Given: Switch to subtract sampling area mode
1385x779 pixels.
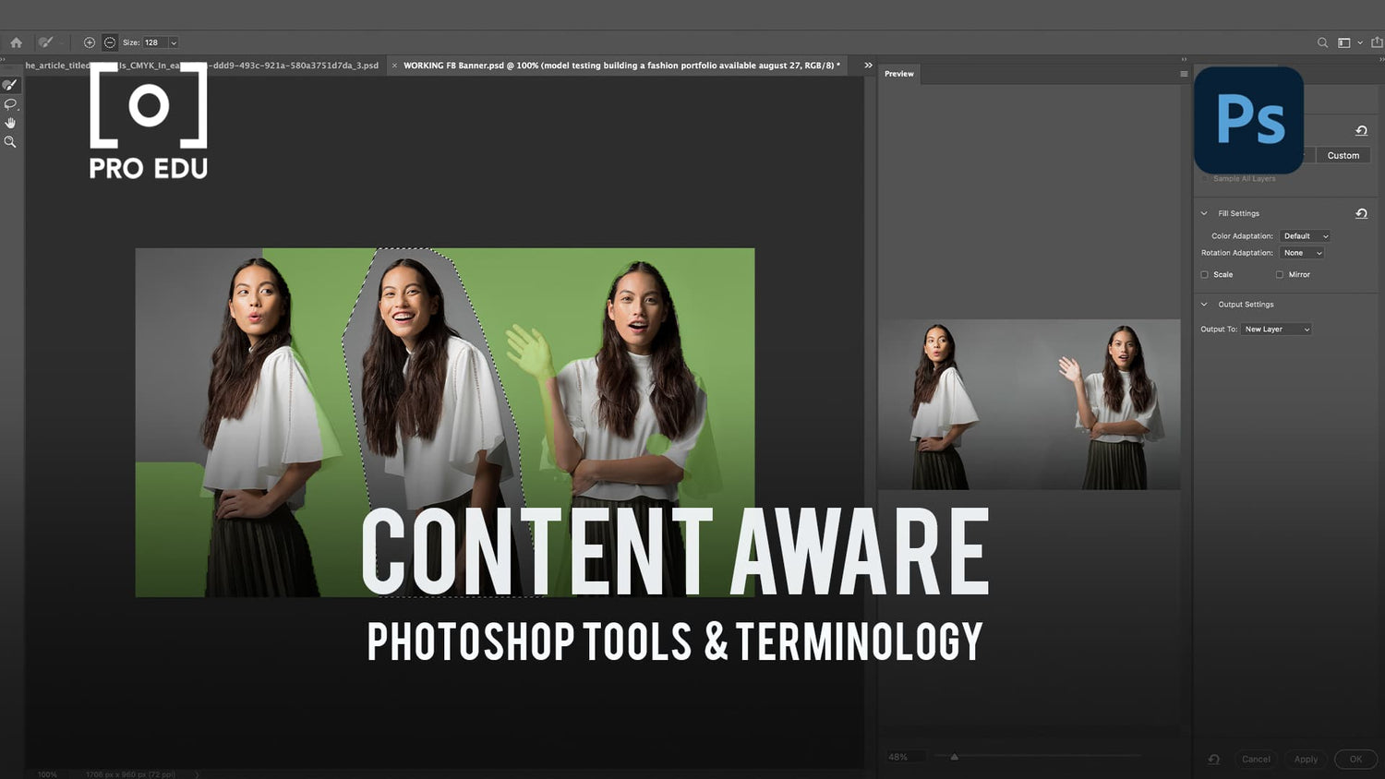Looking at the screenshot, I should [x=109, y=42].
